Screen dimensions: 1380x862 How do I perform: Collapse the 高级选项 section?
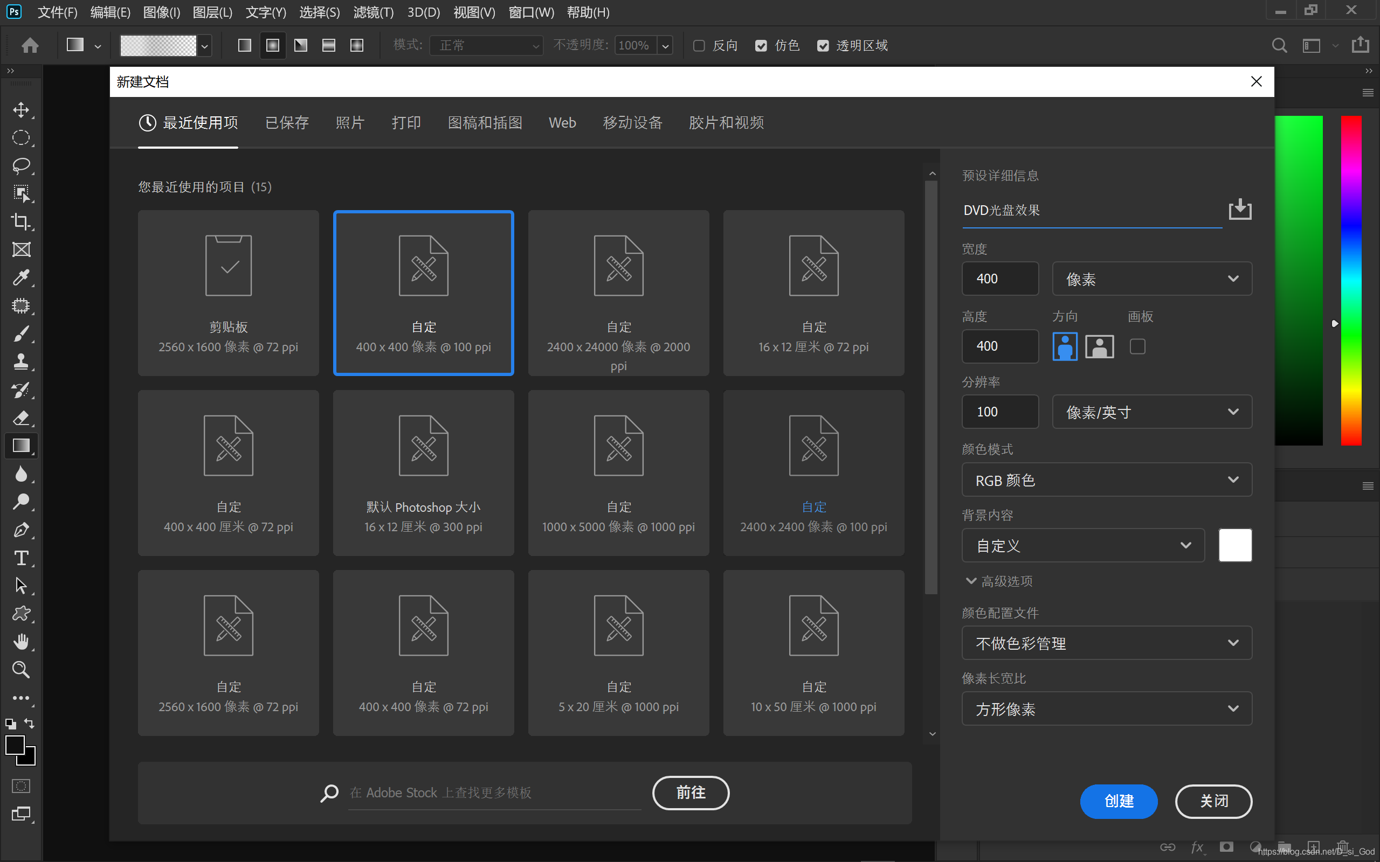pyautogui.click(x=998, y=581)
